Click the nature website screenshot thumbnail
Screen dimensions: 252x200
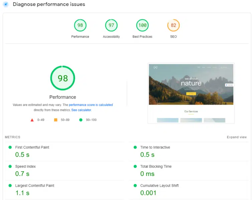point(191,93)
